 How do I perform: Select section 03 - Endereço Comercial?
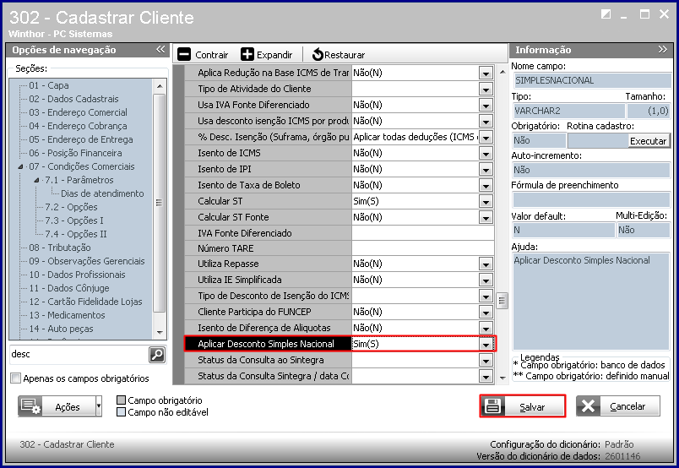(x=78, y=112)
